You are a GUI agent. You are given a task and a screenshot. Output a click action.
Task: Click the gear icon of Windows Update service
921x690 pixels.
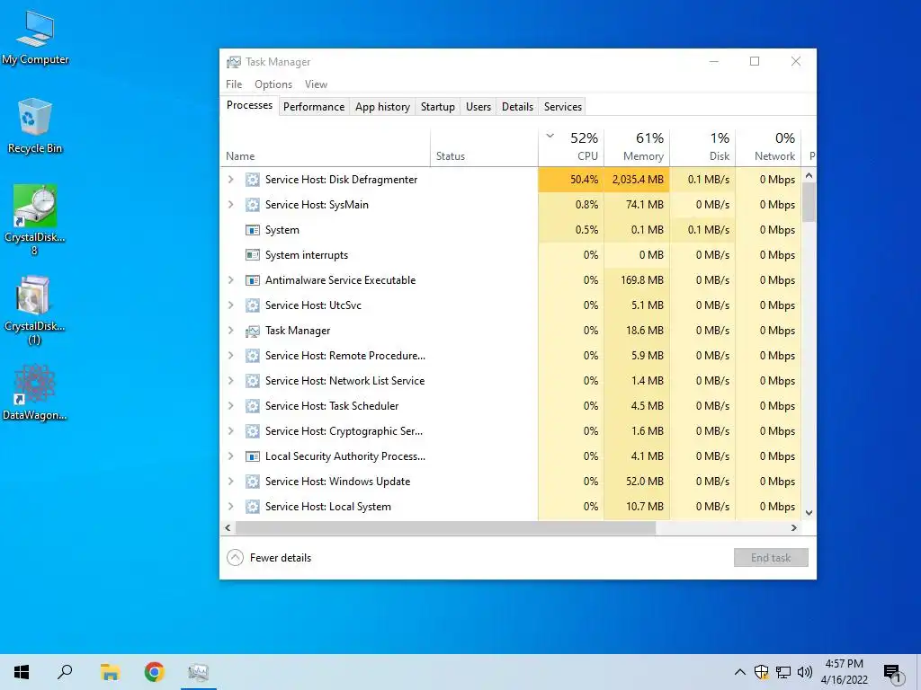[253, 482]
